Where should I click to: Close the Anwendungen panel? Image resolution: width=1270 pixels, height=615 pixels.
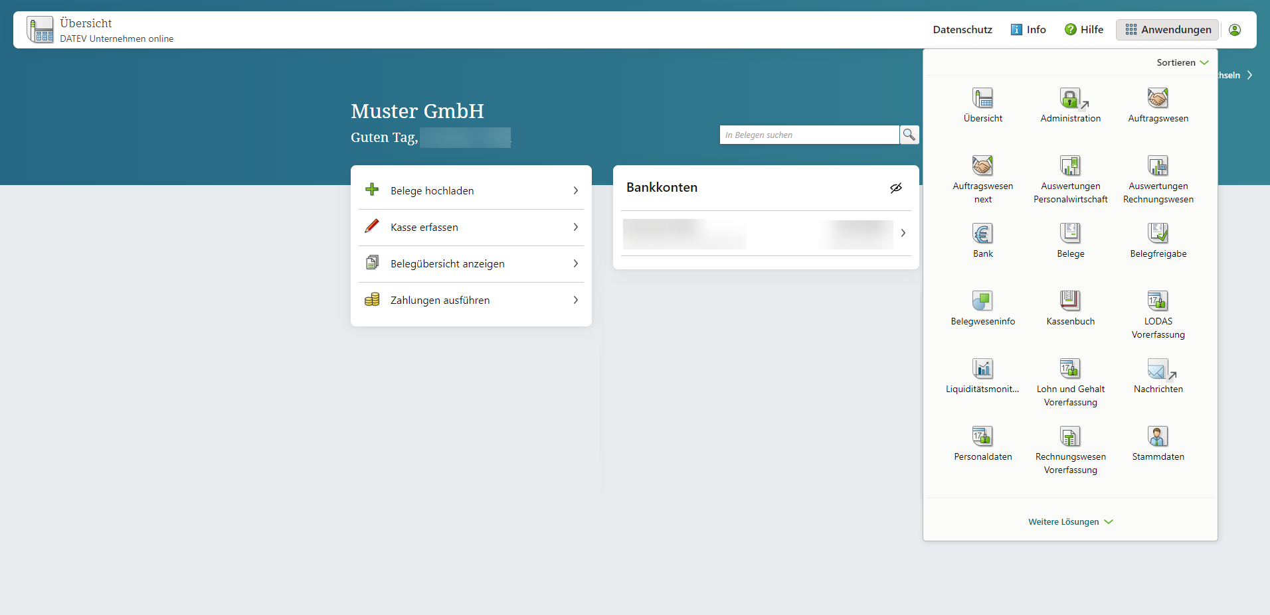[x=1166, y=29]
